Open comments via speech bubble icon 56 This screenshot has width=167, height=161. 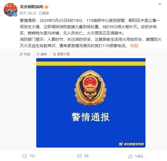[80, 156]
